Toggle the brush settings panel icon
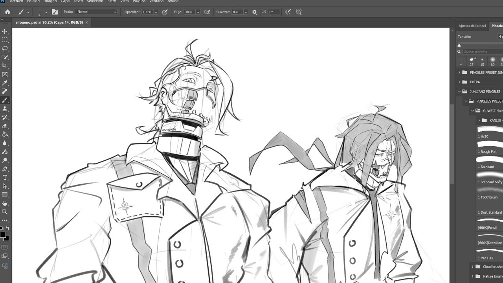503x283 pixels. point(55,12)
